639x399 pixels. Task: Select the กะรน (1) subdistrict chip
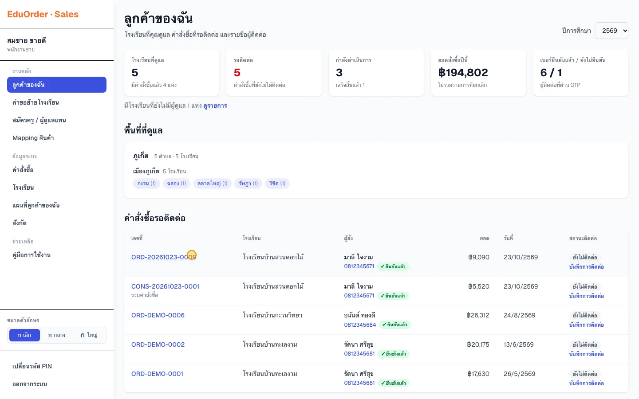146,184
